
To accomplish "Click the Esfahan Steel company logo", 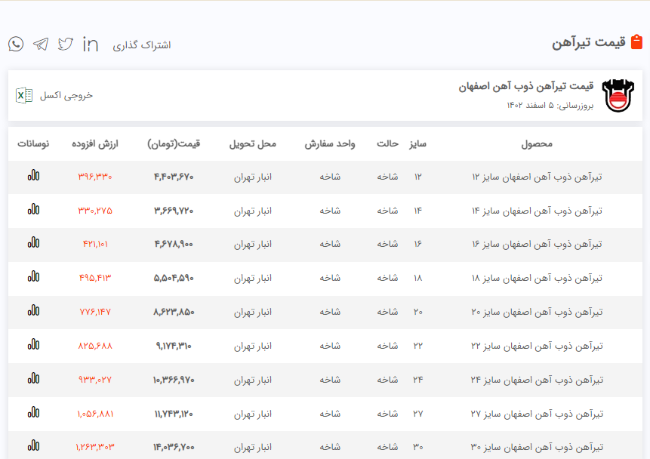I will point(618,95).
